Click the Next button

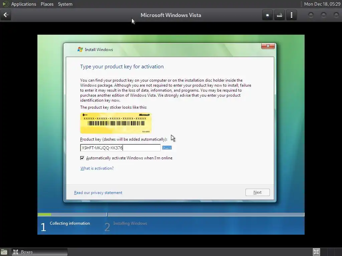258,192
